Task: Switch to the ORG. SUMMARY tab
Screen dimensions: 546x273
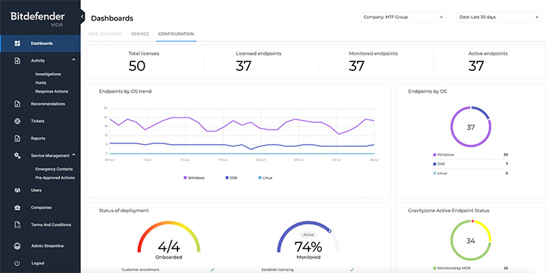Action: (x=106, y=34)
